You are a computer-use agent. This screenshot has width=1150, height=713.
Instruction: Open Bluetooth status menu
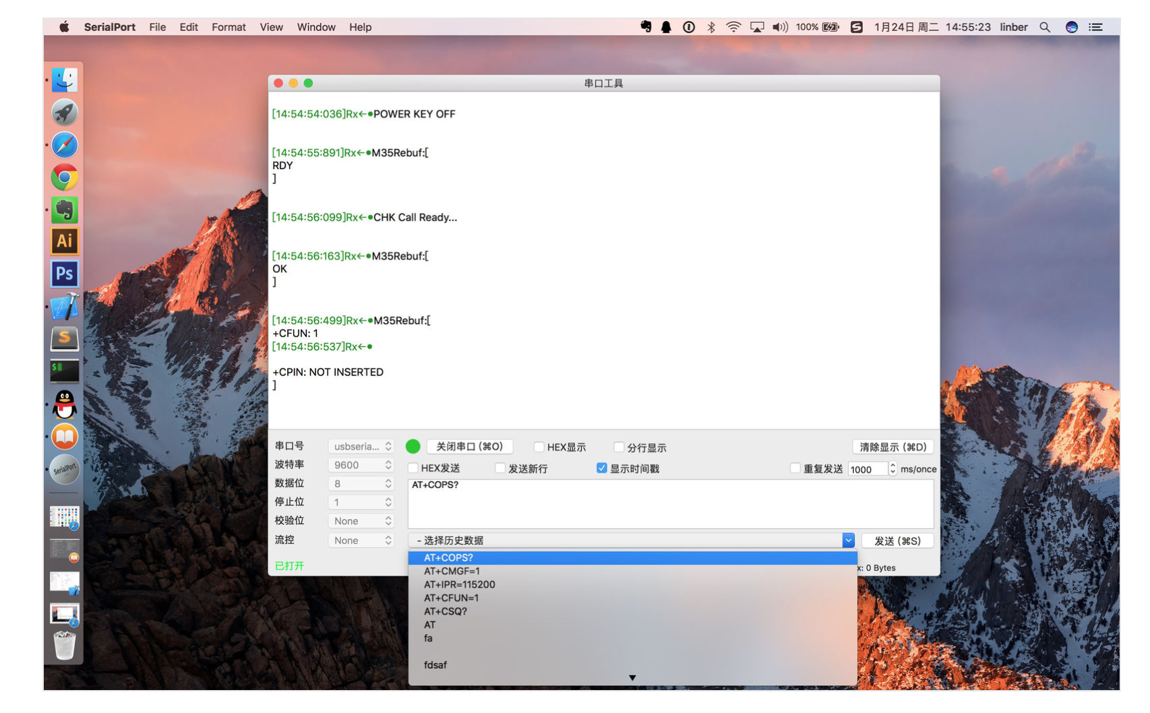pos(711,27)
